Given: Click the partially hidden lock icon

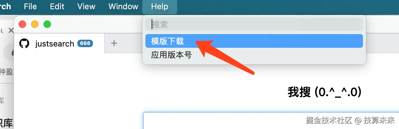Looking at the screenshot, I should coord(12,53).
